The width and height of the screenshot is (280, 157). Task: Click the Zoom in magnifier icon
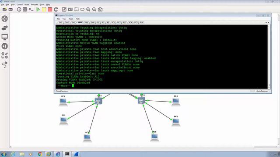pos(88,10)
